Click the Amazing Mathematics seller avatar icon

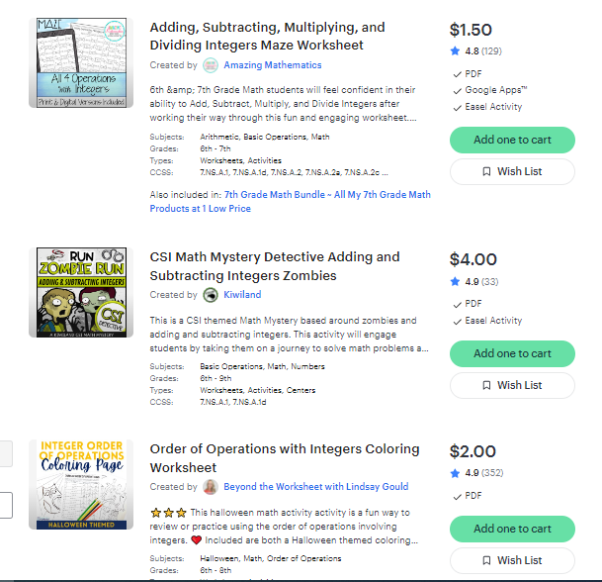coord(211,65)
